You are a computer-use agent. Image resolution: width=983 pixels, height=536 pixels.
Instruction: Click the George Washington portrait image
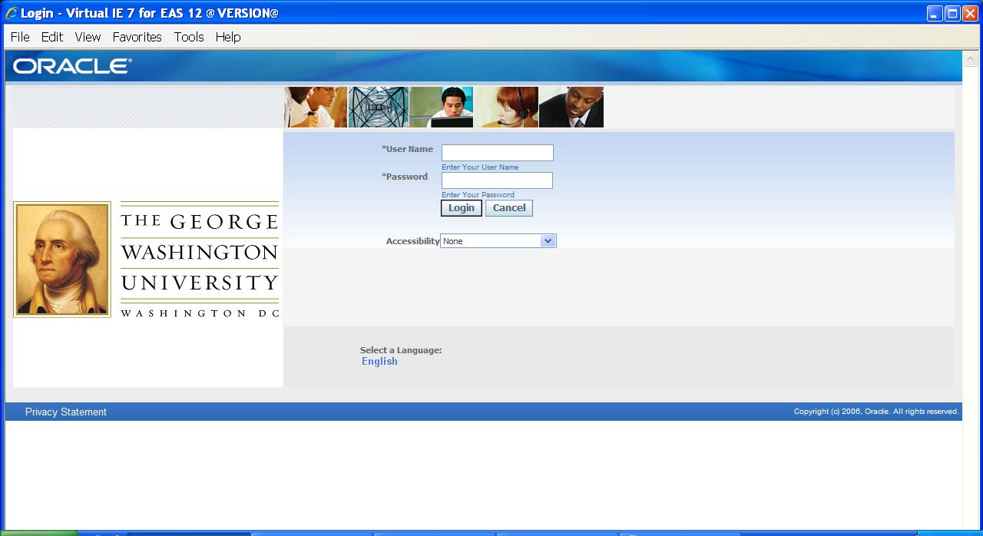tap(61, 259)
